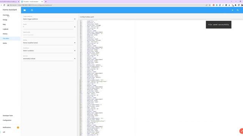Click the green round browser extension icon

pos(217,5)
